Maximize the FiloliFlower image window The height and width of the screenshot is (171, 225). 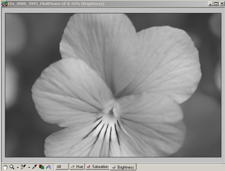(215, 3)
